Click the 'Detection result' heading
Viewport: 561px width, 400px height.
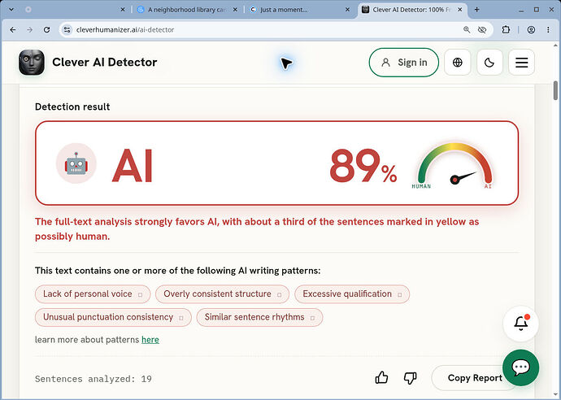point(72,107)
